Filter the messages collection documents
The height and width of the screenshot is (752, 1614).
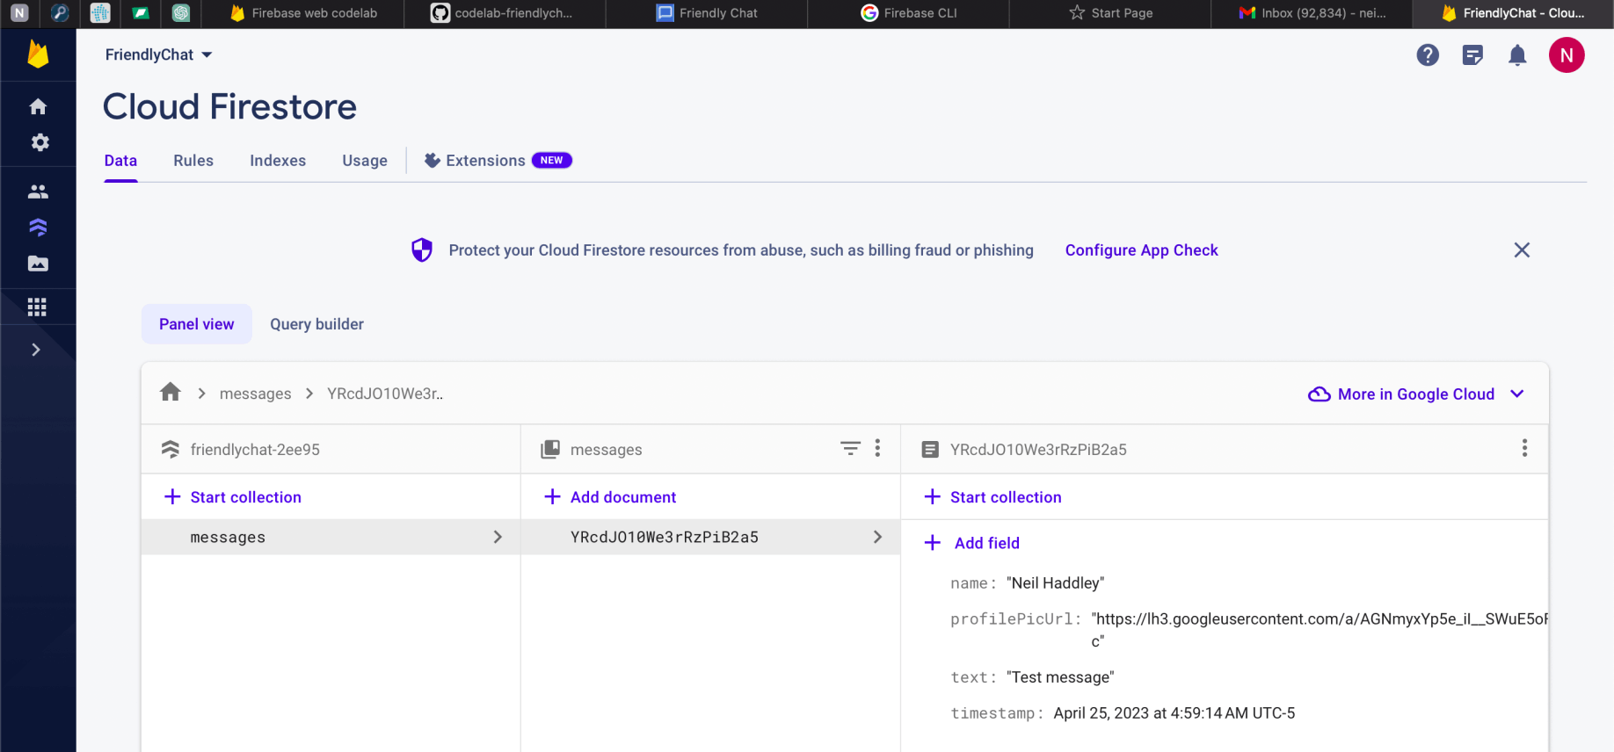click(x=850, y=449)
